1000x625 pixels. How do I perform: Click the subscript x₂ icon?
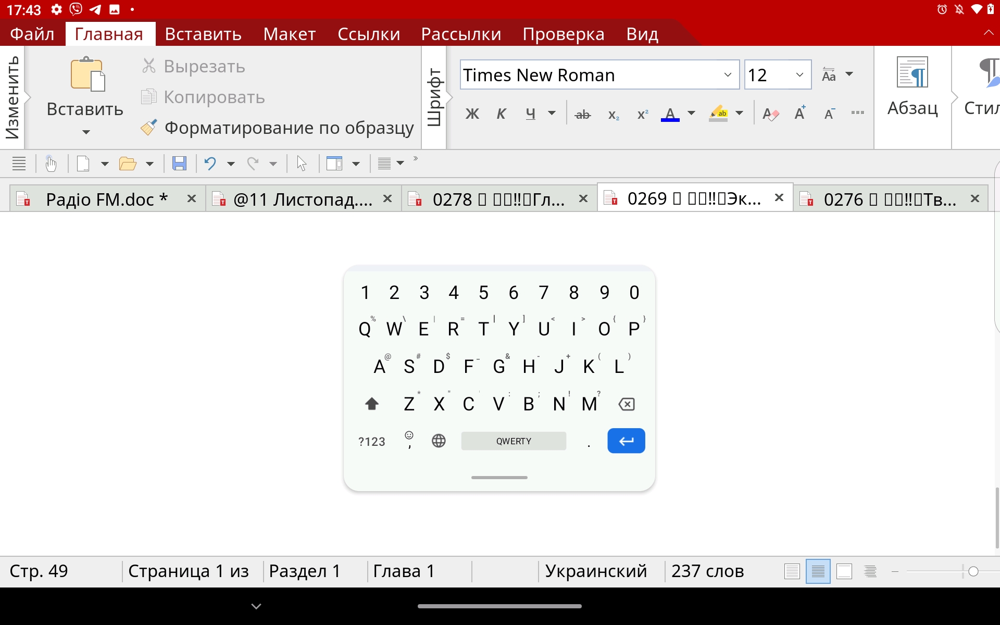pos(613,114)
